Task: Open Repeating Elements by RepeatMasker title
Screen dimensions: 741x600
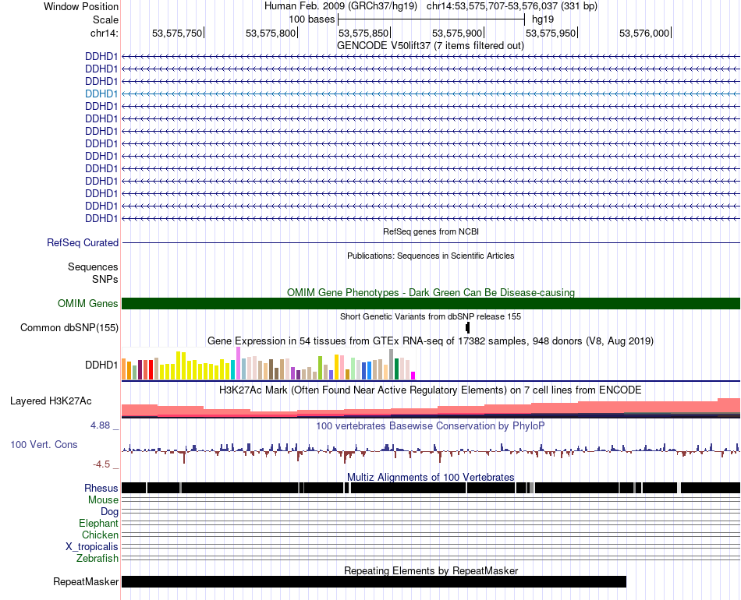Action: 431,570
